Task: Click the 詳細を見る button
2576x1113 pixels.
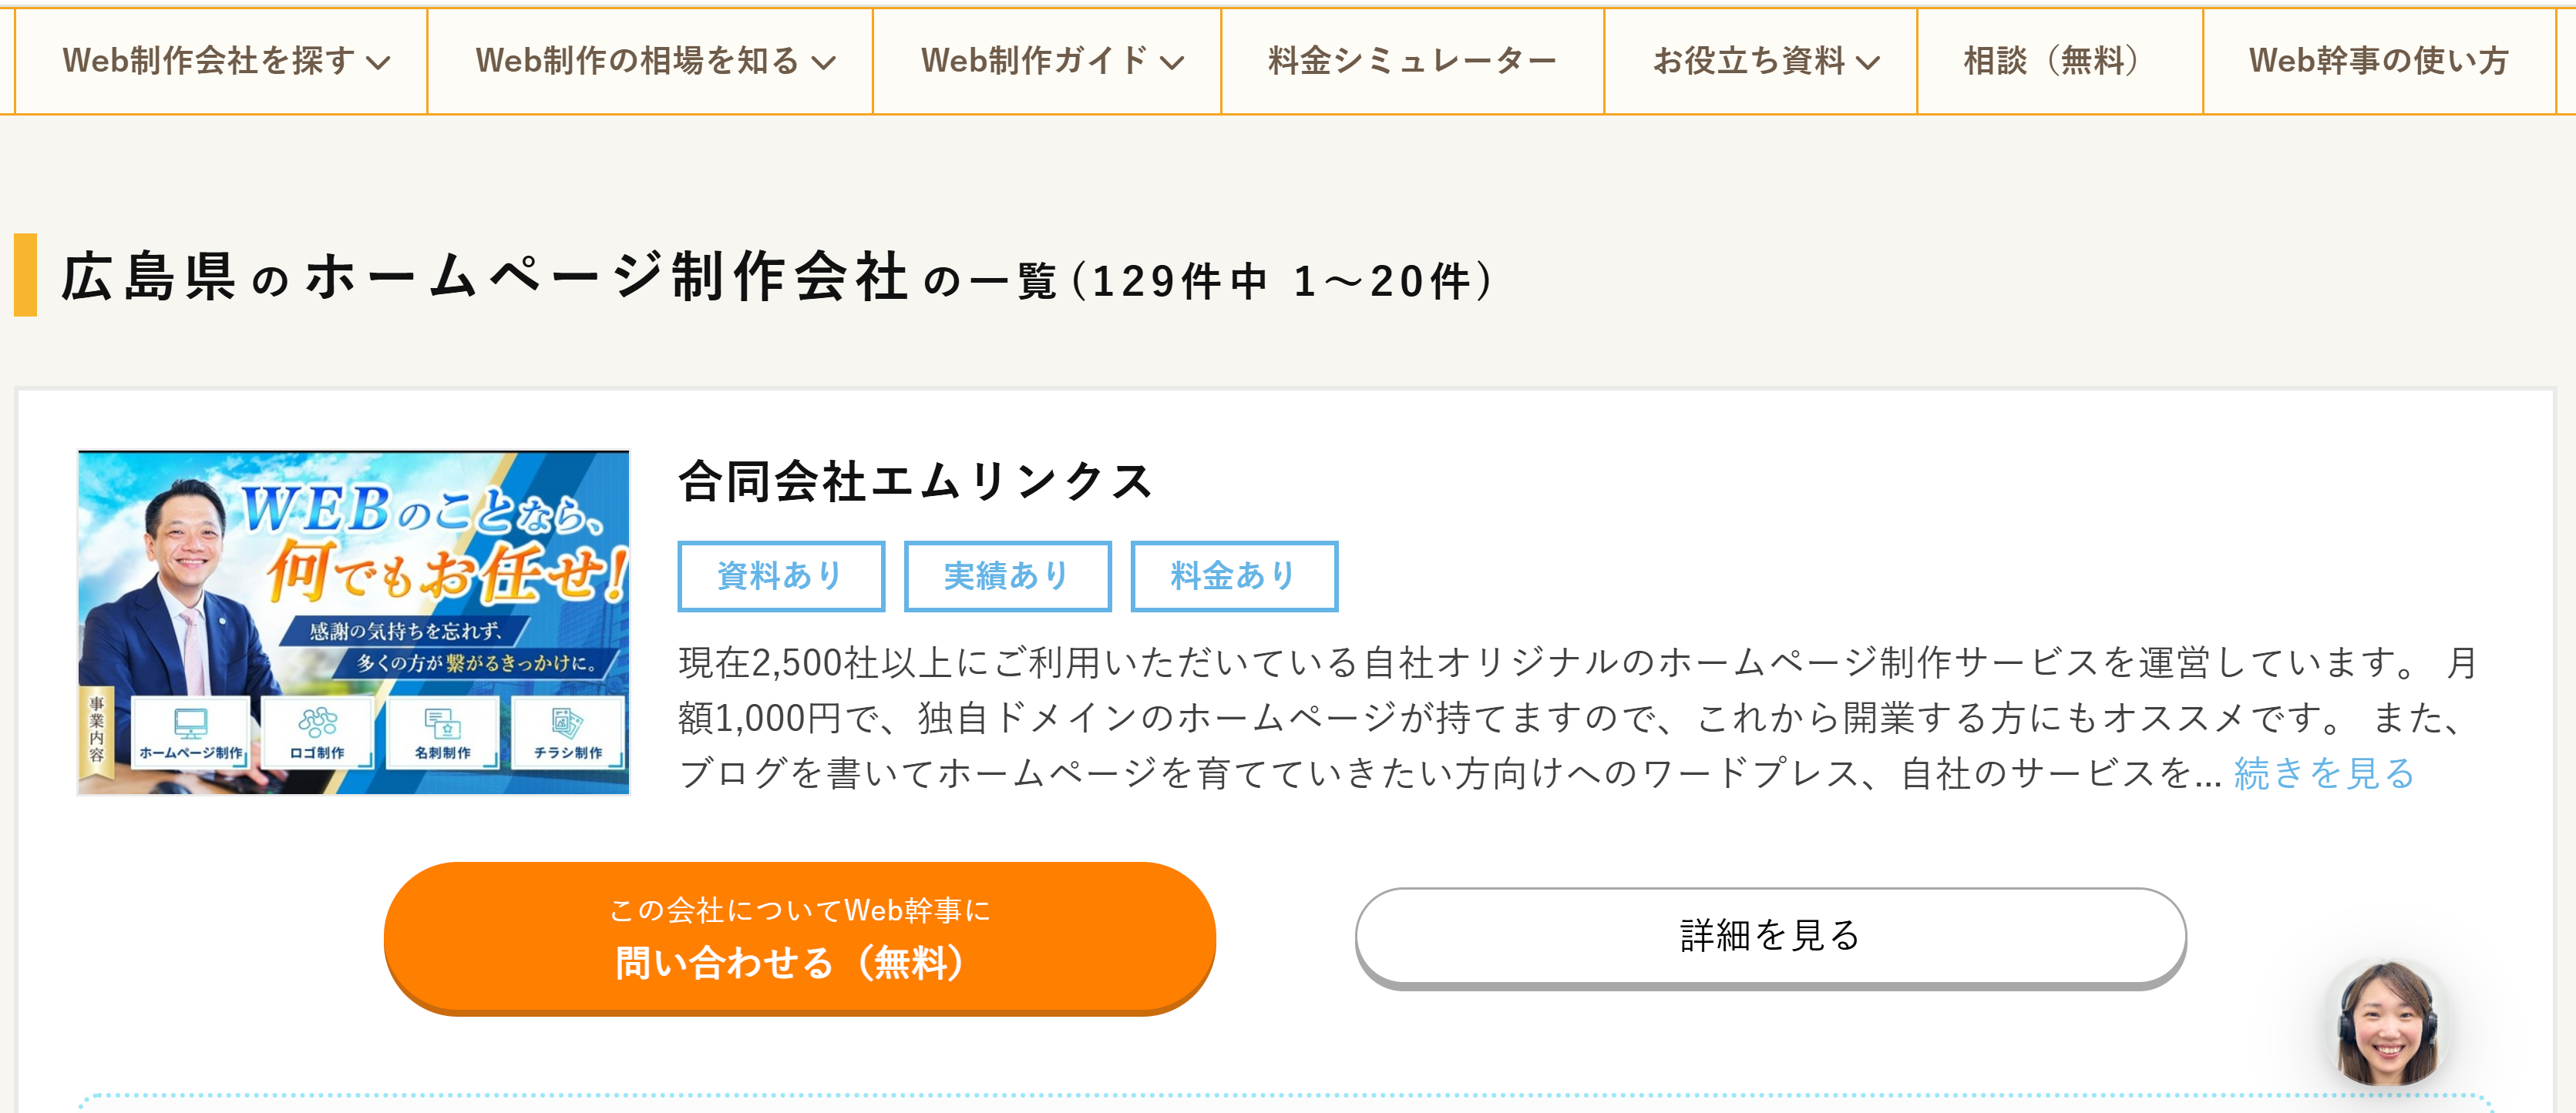Action: pyautogui.click(x=1770, y=937)
